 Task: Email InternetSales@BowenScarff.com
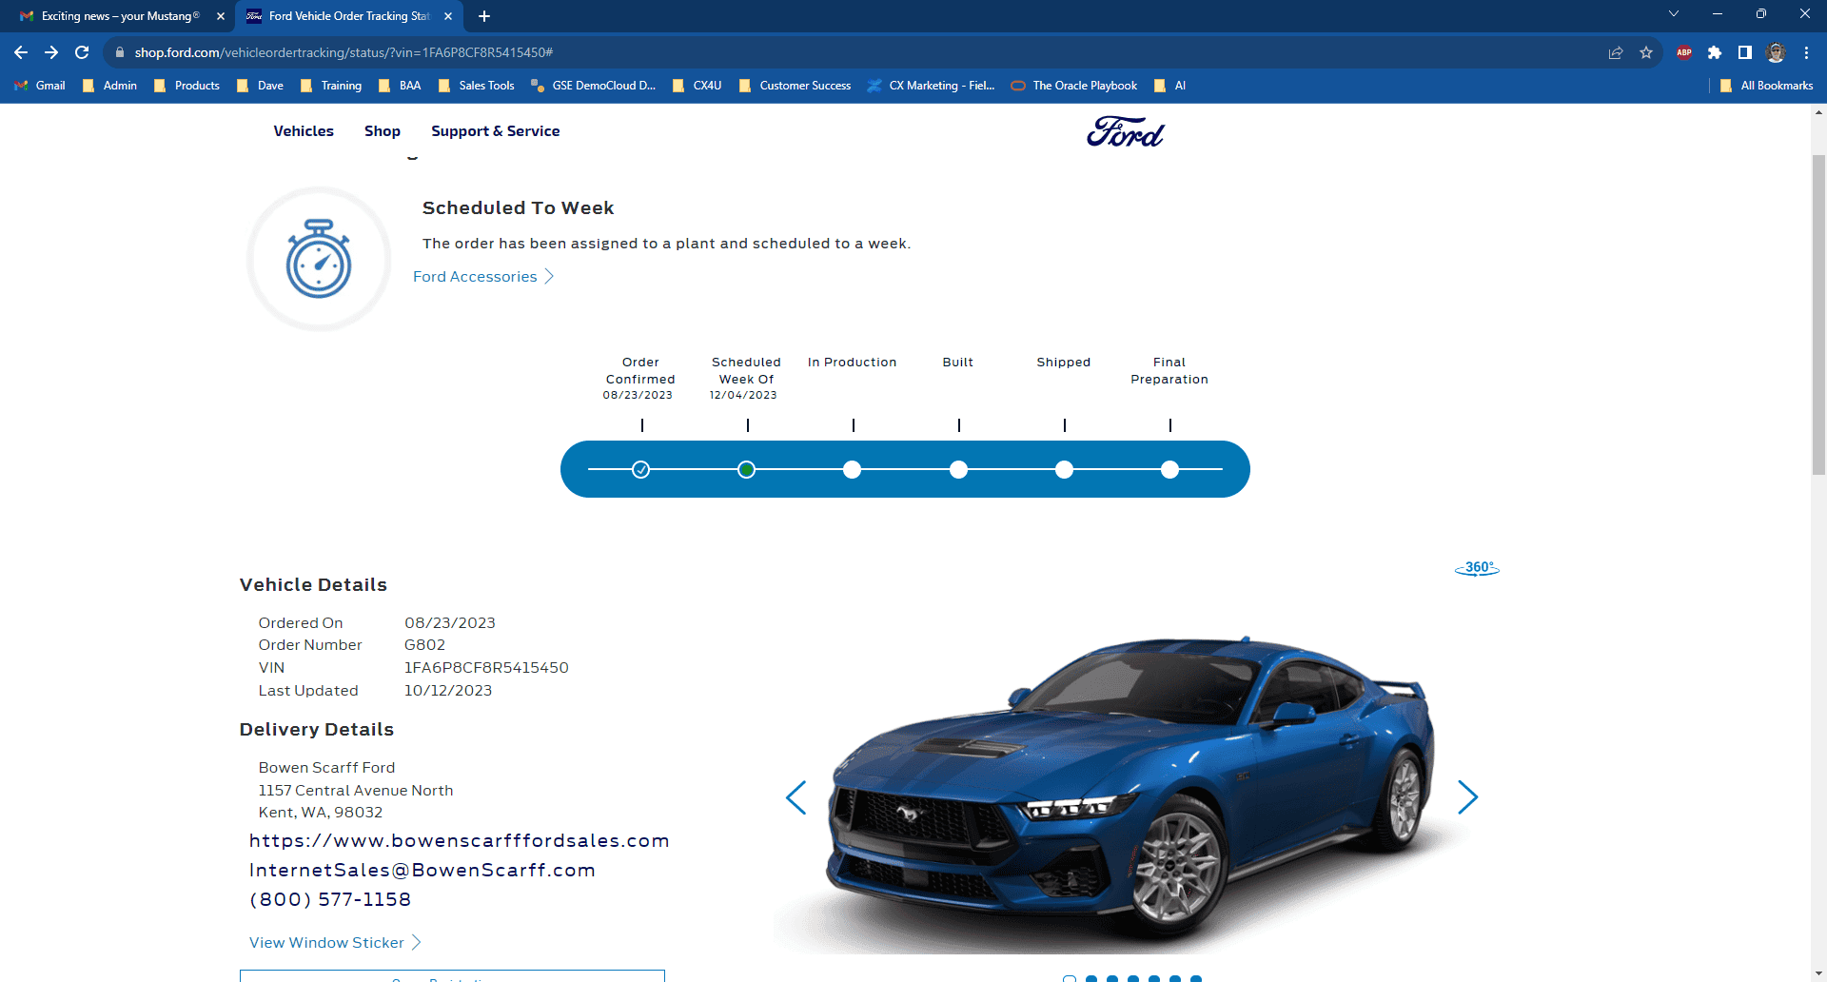[x=422, y=871]
